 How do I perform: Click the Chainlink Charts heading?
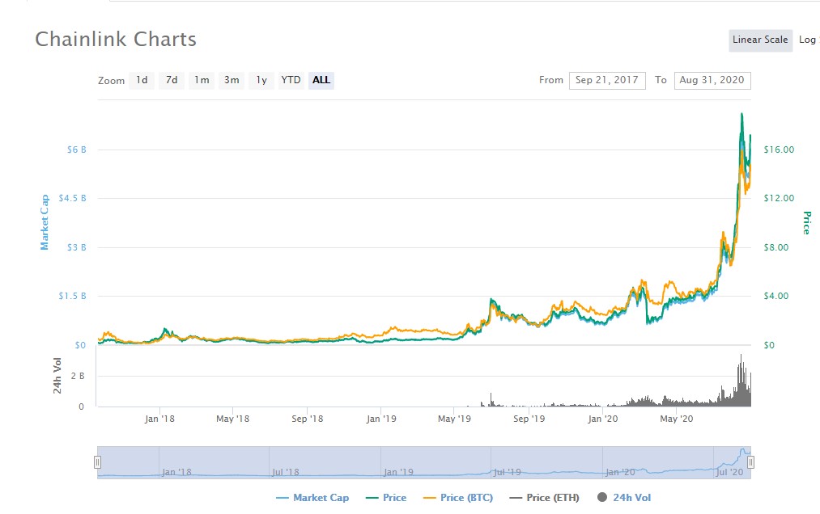(116, 39)
